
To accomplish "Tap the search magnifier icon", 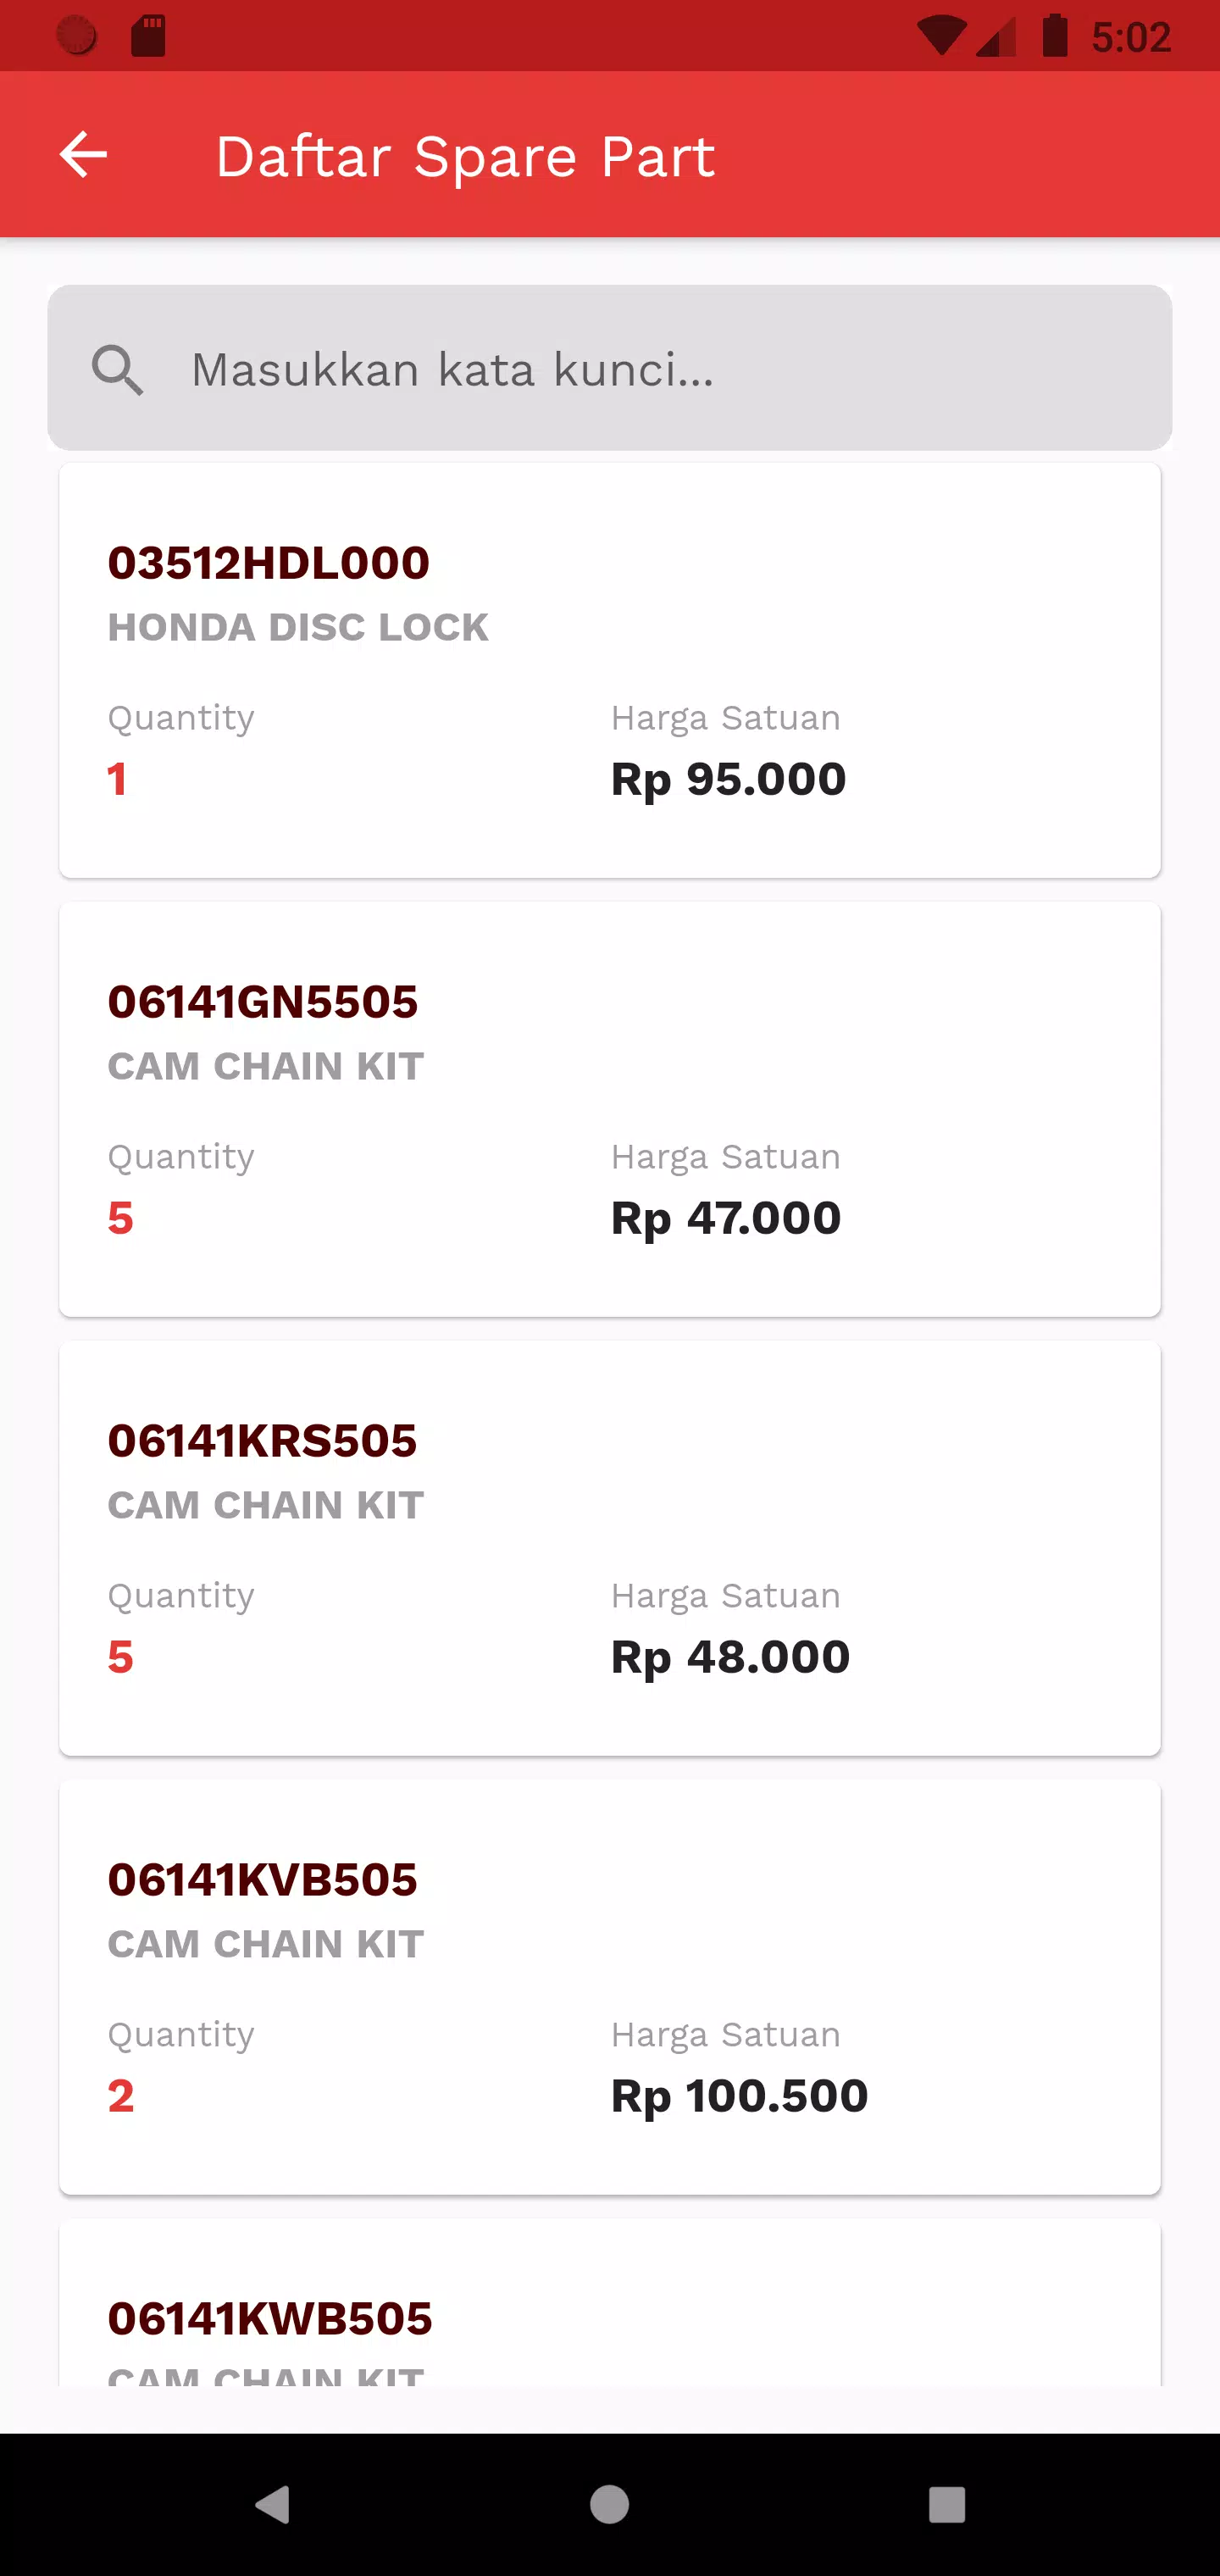I will tap(118, 370).
